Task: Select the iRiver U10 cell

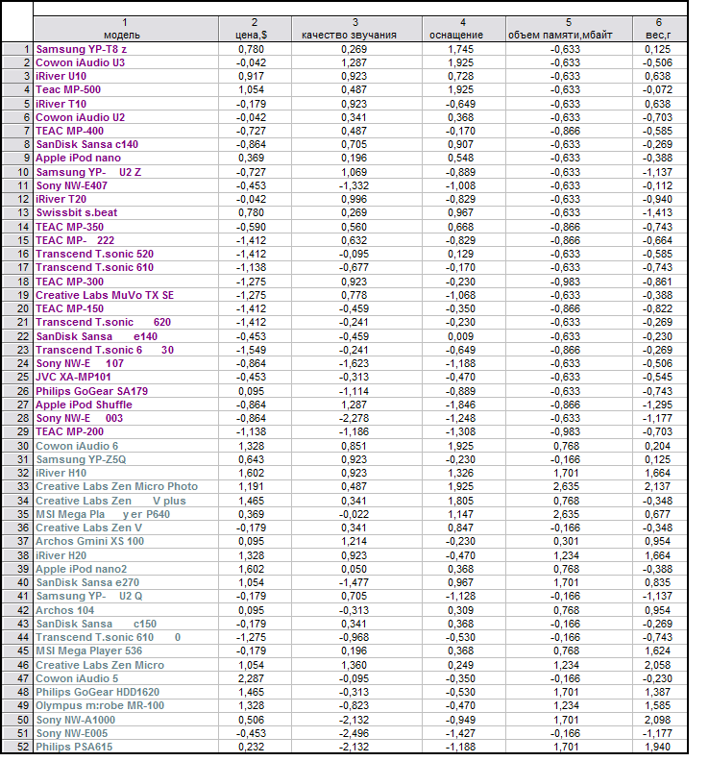Action: (126, 76)
